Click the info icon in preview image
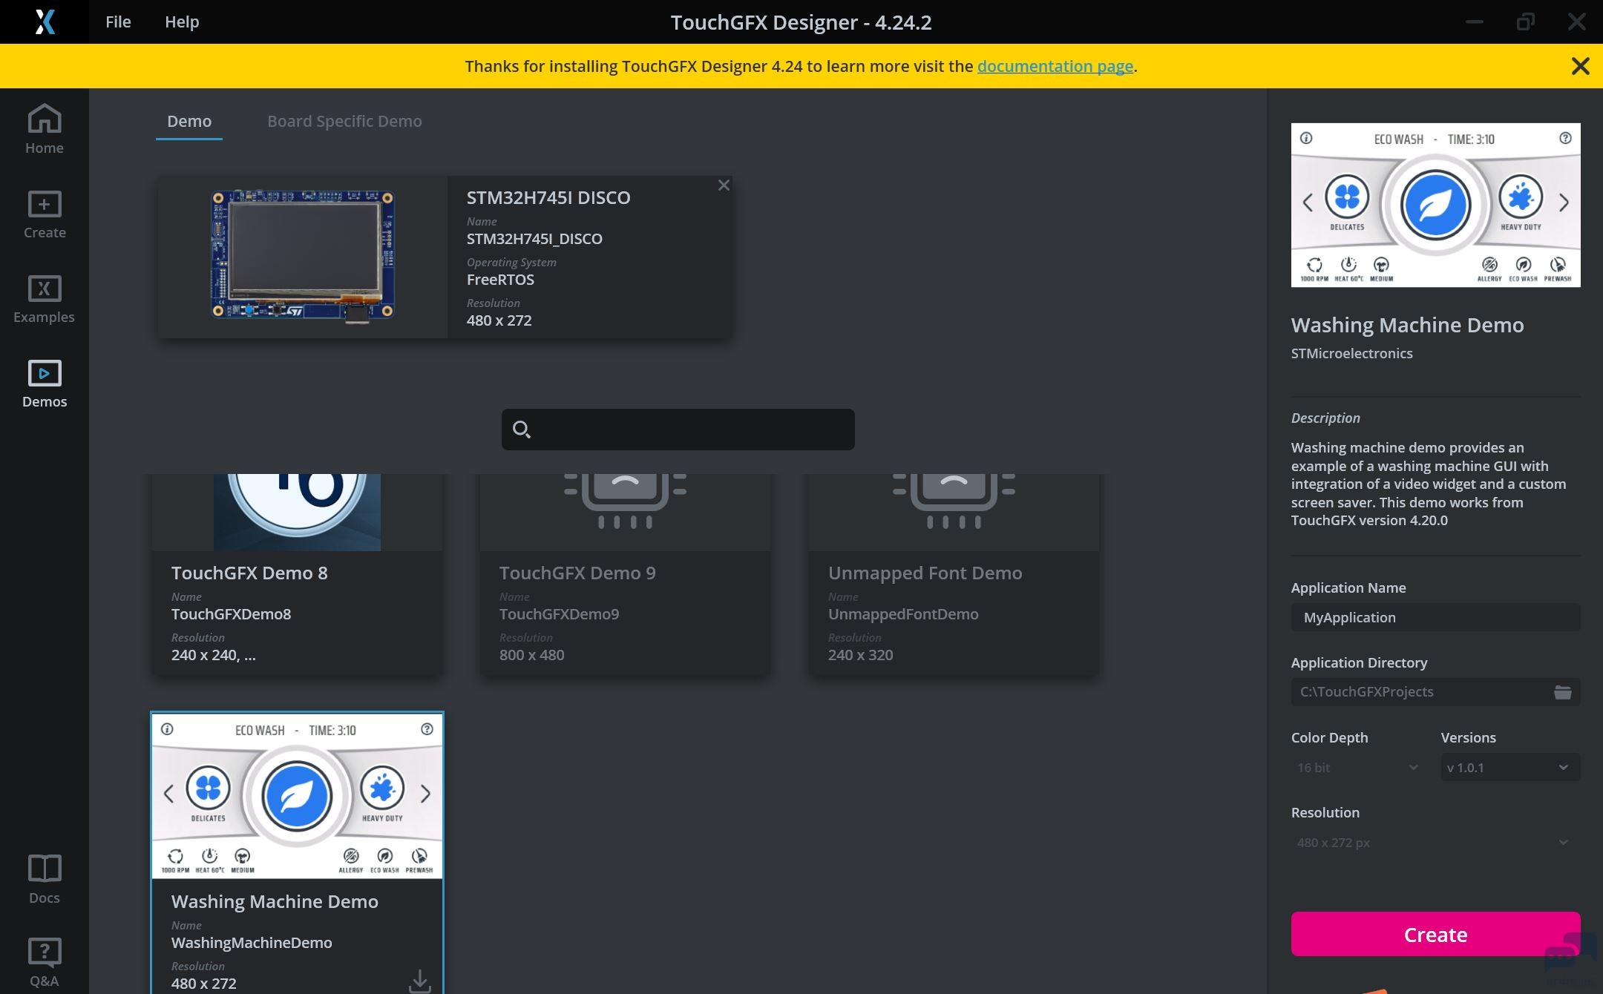Image resolution: width=1603 pixels, height=994 pixels. point(1306,138)
